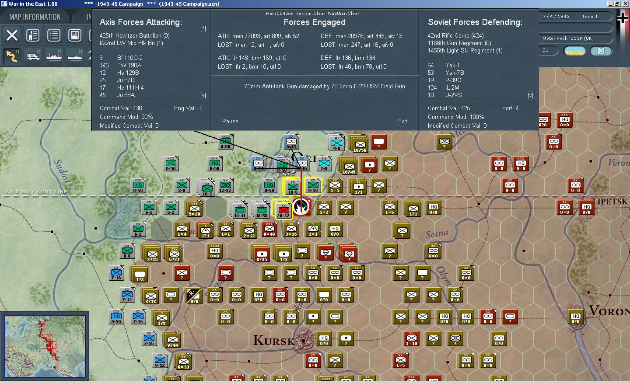This screenshot has height=383, width=630.
Task: Click the I/22nd LW Mix Flk Bn entry
Action: (131, 43)
